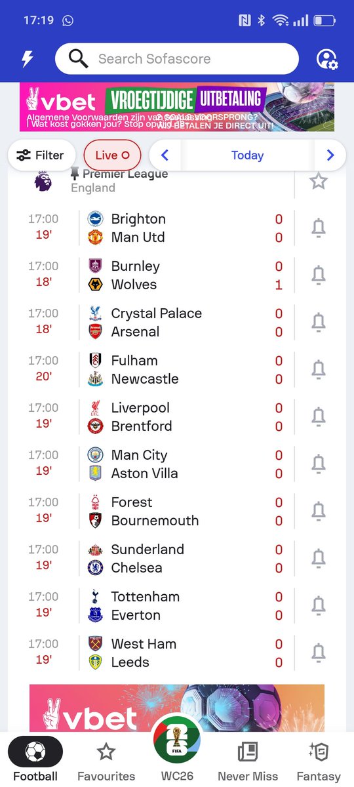Screen dimensions: 354x787
Task: Open the Today date picker
Action: (x=247, y=155)
